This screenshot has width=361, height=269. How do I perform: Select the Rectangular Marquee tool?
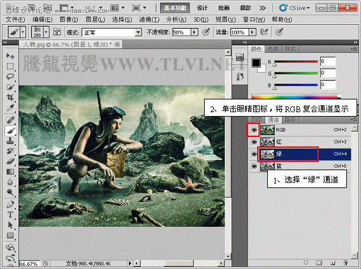coord(10,66)
